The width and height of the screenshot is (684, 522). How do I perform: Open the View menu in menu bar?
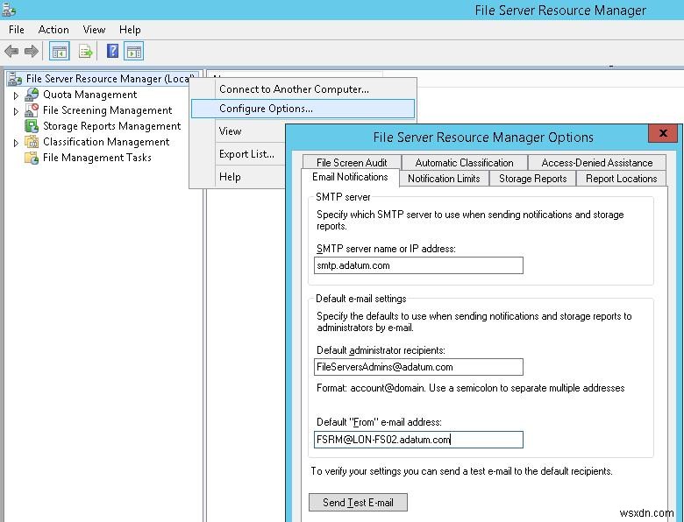tap(94, 30)
